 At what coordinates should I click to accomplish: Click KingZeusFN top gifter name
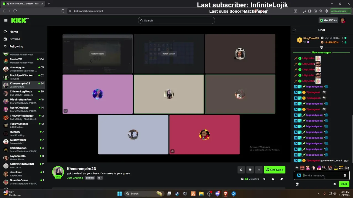311,38
